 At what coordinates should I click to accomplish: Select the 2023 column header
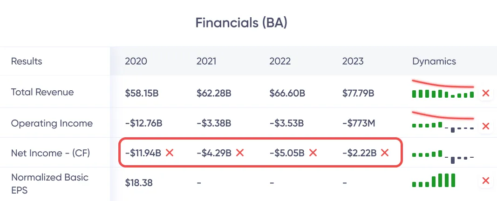tap(353, 61)
